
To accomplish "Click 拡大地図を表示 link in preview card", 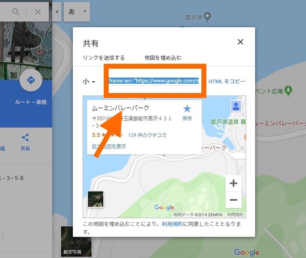I will tap(109, 147).
